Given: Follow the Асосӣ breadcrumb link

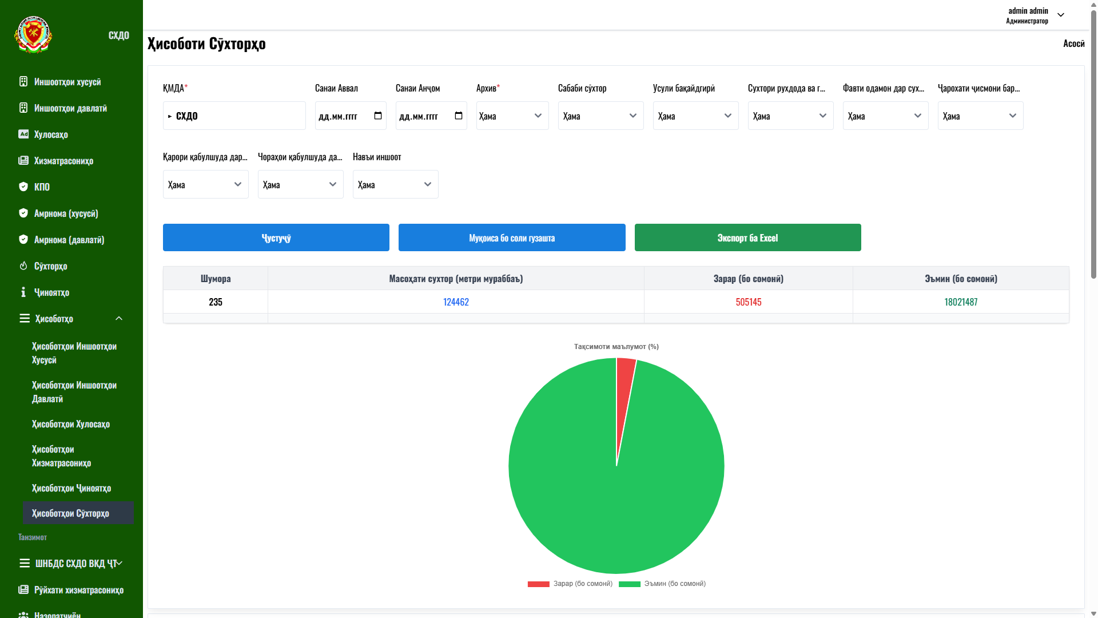Looking at the screenshot, I should (1073, 43).
